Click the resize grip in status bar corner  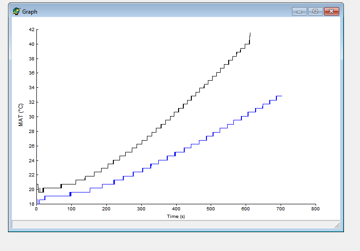coord(337,226)
